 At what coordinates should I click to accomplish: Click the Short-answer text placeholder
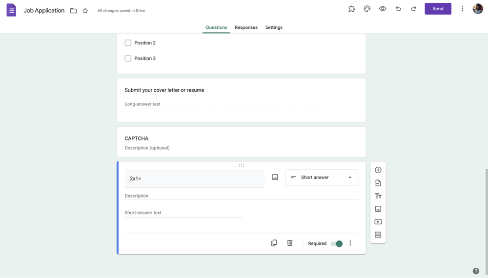click(x=143, y=213)
